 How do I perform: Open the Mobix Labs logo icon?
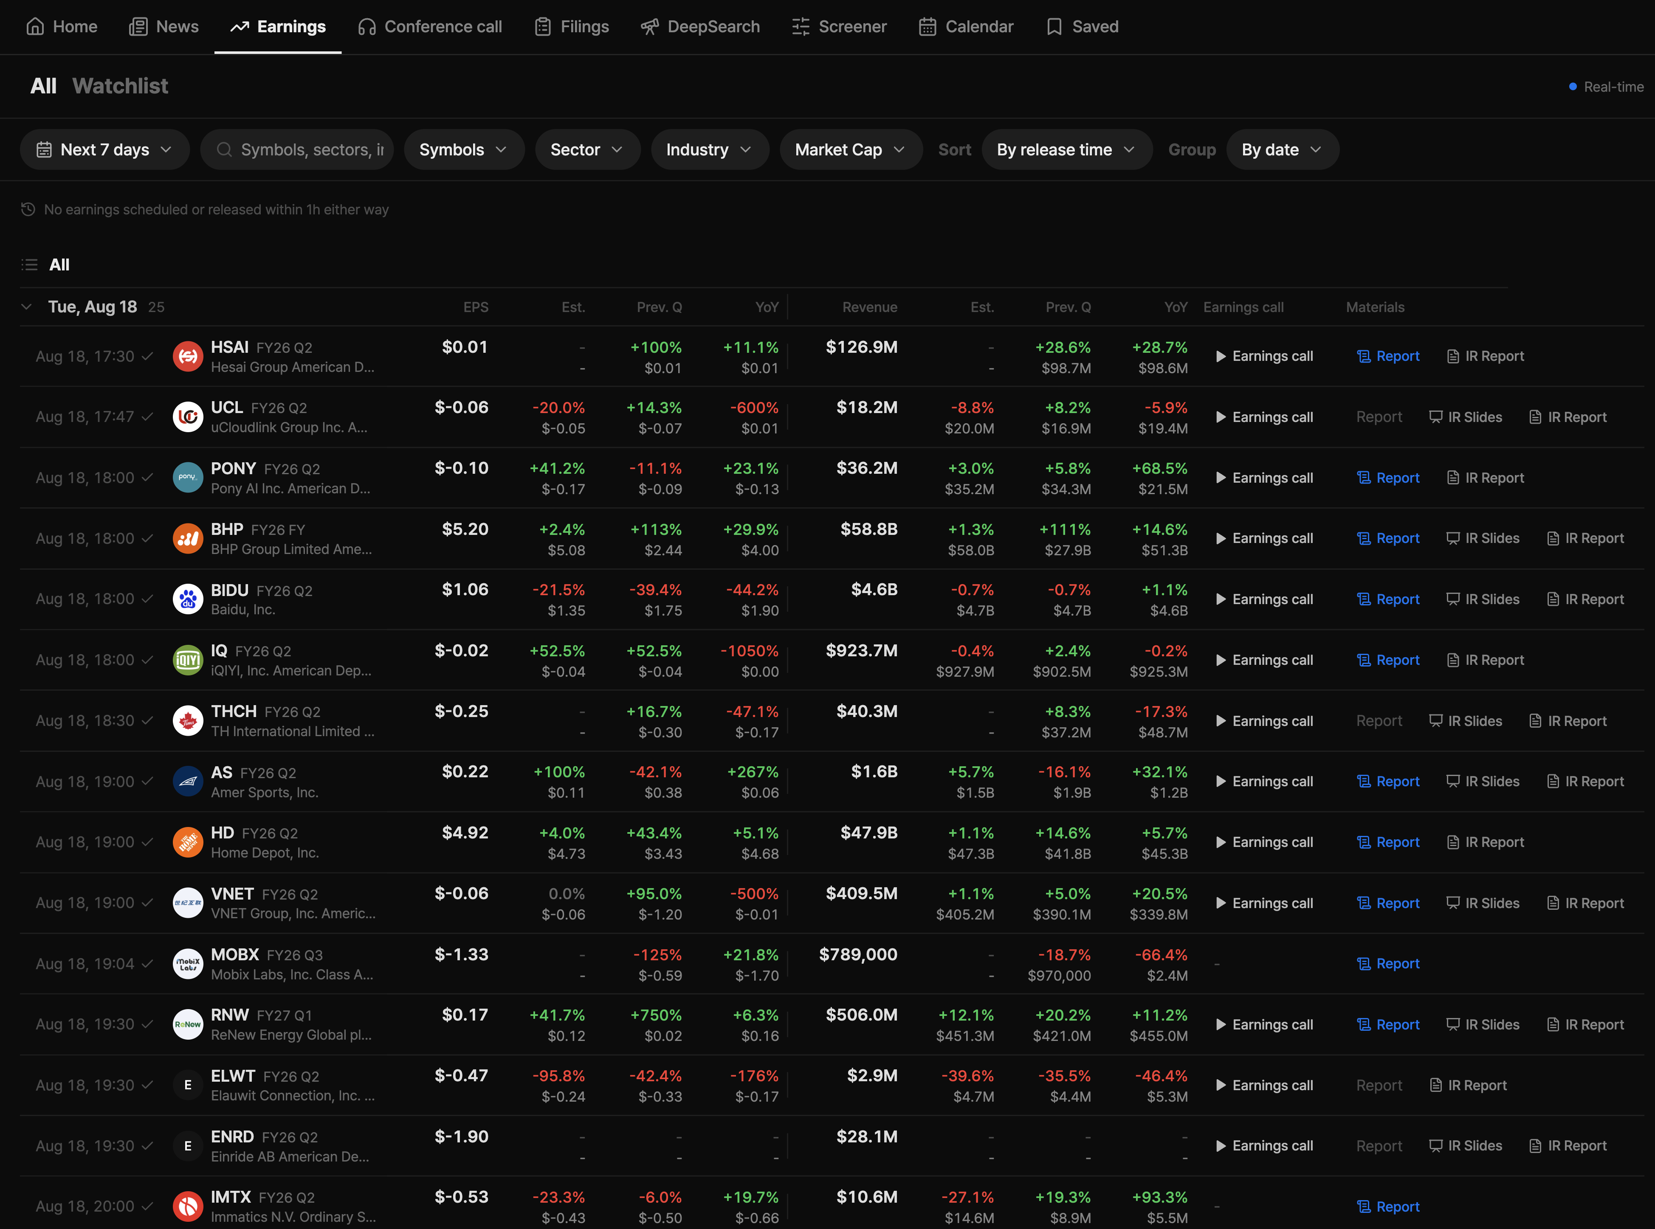click(x=188, y=963)
